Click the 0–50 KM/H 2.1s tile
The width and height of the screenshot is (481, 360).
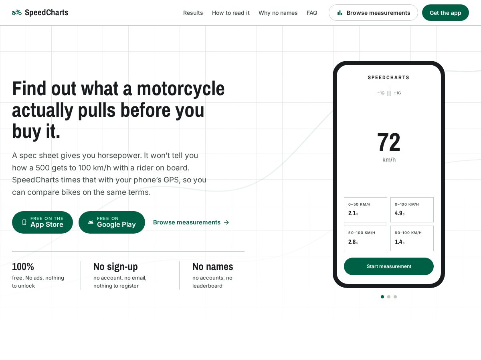pos(366,210)
